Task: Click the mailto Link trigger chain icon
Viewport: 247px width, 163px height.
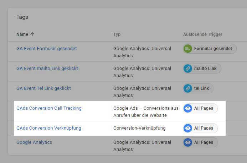Action: [188, 69]
